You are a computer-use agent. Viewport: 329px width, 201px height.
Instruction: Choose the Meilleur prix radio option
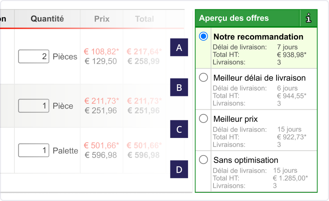click(203, 119)
